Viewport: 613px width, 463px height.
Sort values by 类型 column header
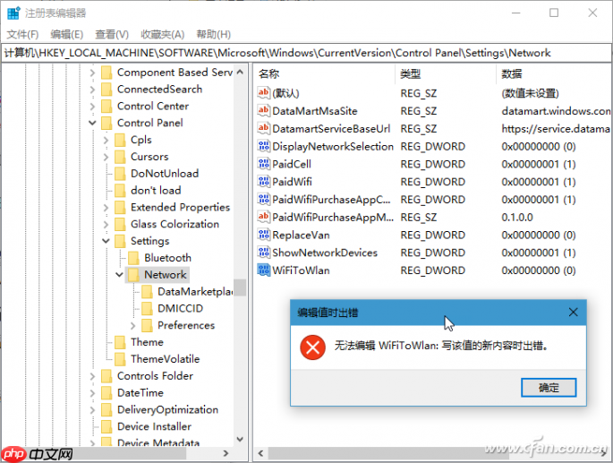446,73
